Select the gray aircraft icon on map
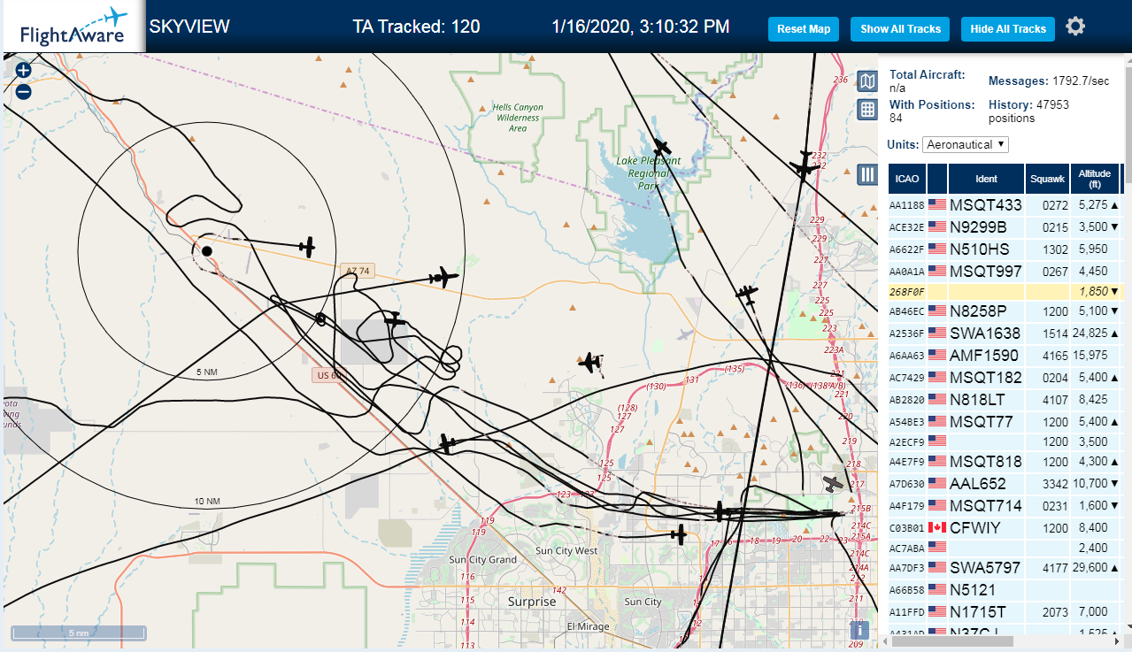Screen dimensions: 1132x652 833,484
